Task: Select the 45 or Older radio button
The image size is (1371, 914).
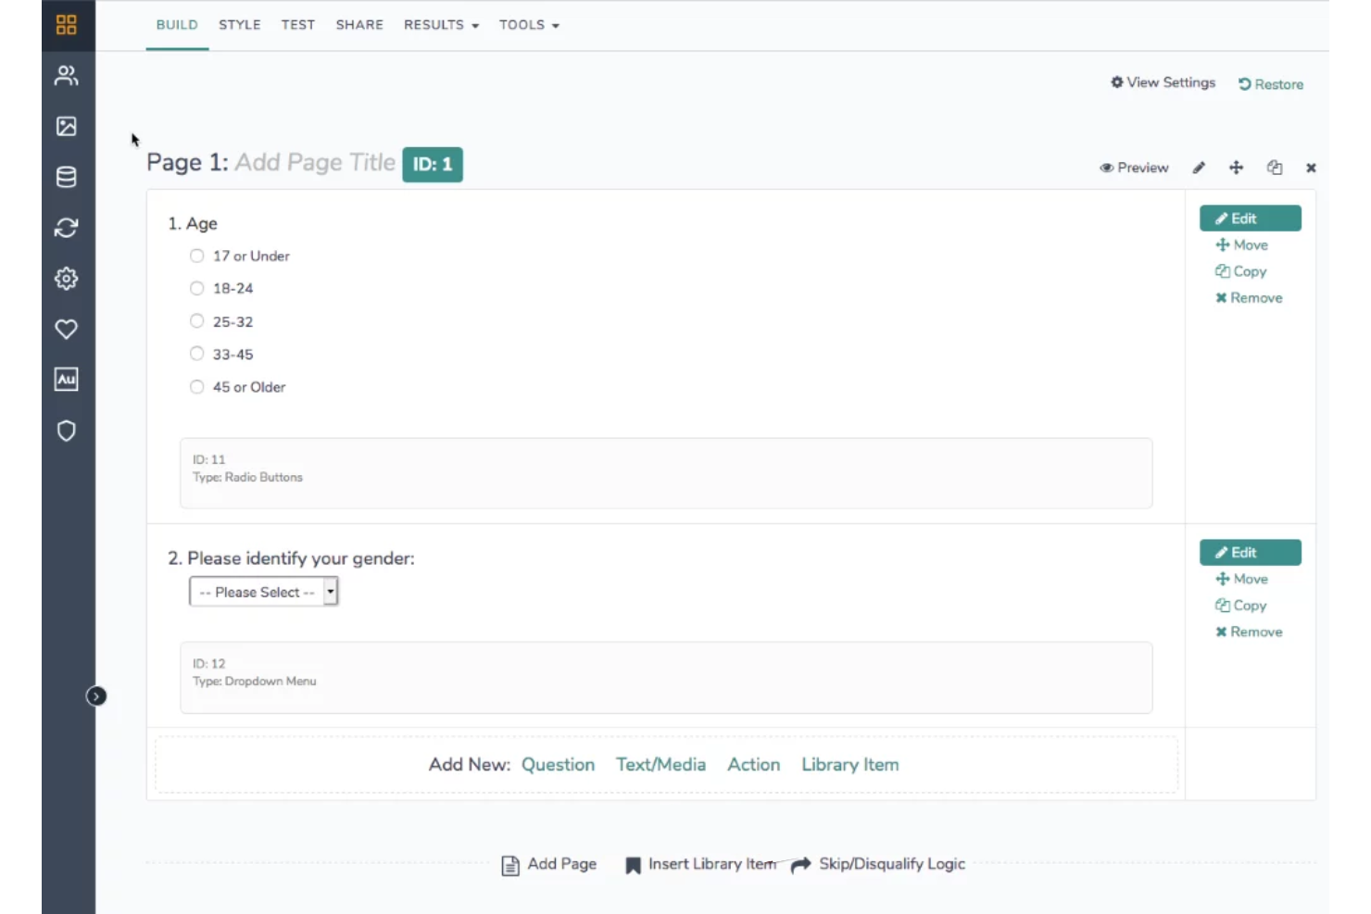Action: coord(196,386)
